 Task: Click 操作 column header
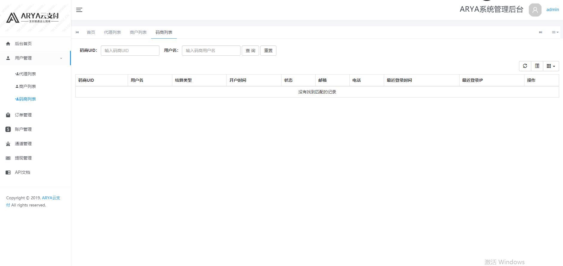pyautogui.click(x=541, y=80)
